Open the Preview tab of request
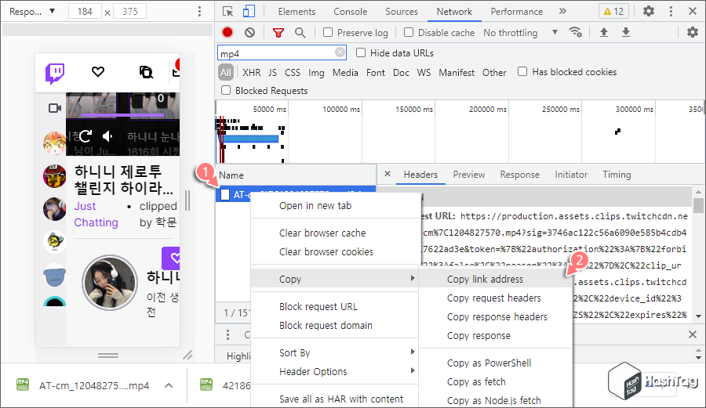Screen dimensions: 706x408 pyautogui.click(x=469, y=175)
